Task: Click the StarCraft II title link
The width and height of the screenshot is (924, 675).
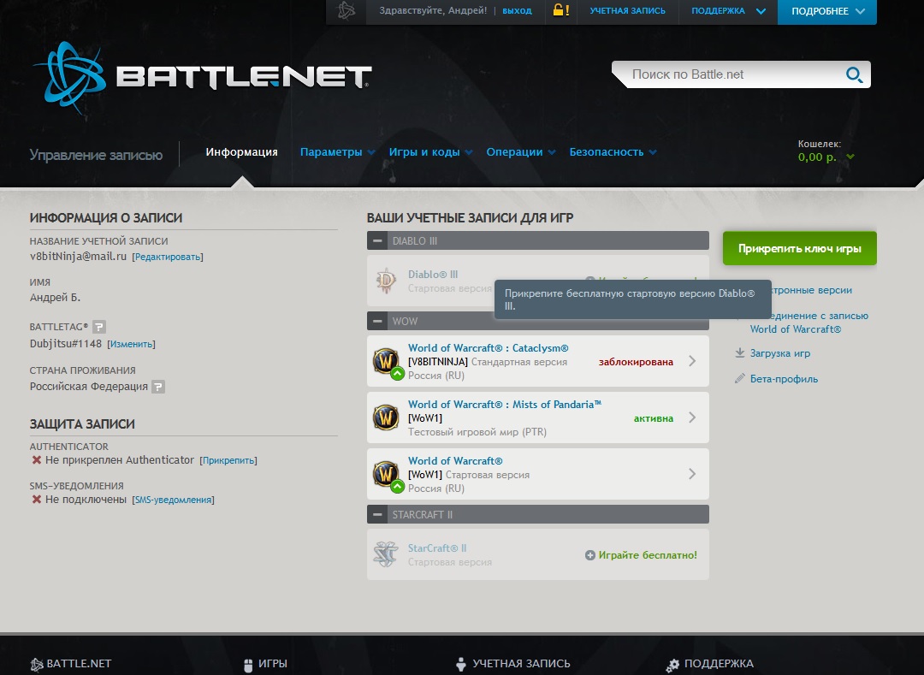Action: point(437,548)
